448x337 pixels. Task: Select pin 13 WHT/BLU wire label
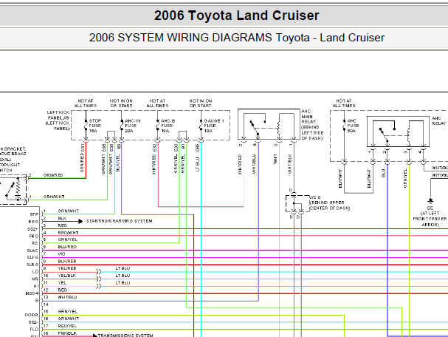pos(67,297)
